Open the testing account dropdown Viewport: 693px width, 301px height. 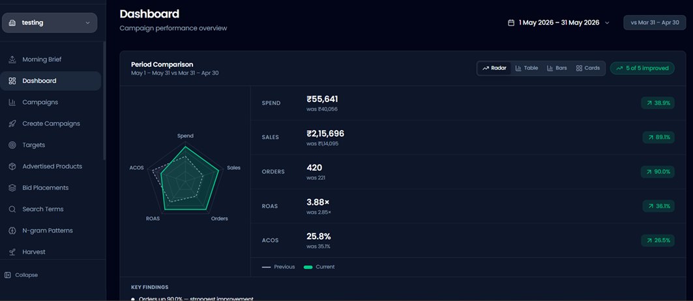tap(50, 23)
